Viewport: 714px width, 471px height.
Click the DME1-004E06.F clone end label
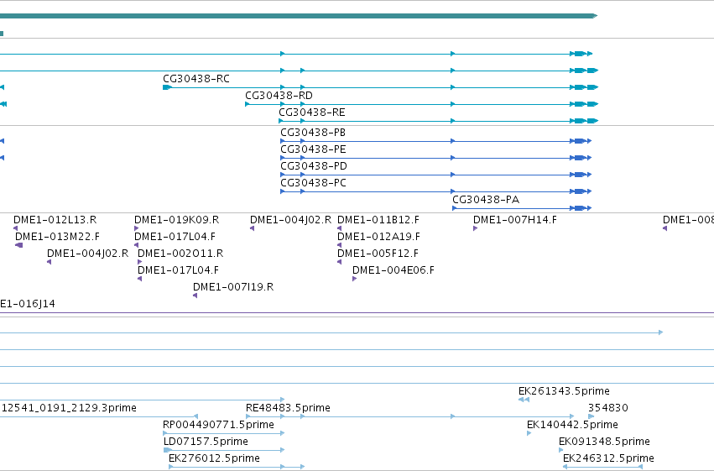click(x=393, y=270)
